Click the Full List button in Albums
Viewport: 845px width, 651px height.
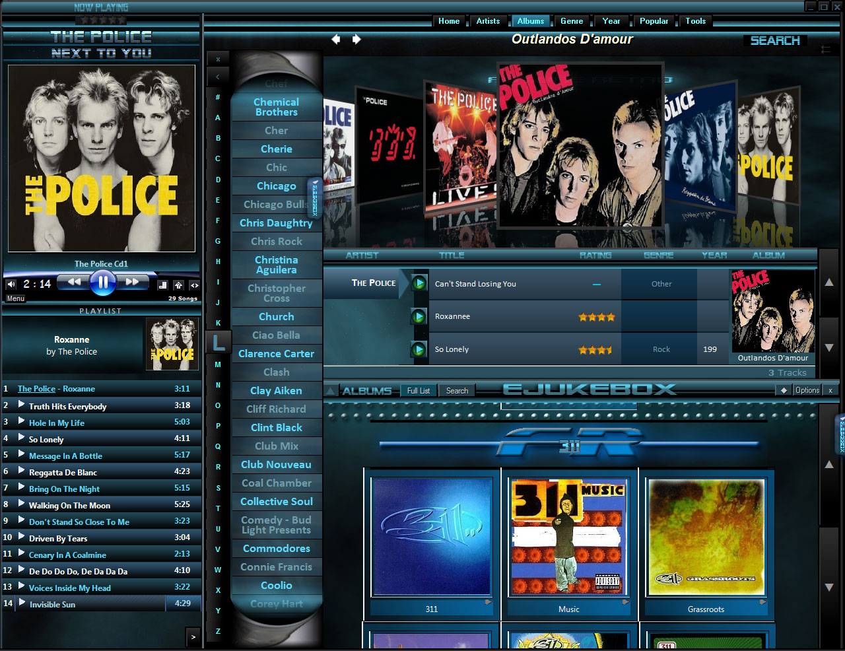418,391
